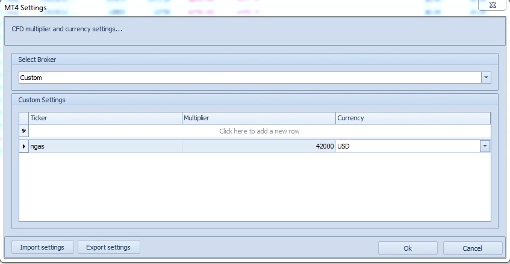Open the USD currency dropdown arrow
This screenshot has height=264, width=510.
pos(485,146)
